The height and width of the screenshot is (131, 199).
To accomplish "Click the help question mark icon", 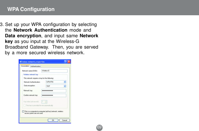I will [65, 62].
